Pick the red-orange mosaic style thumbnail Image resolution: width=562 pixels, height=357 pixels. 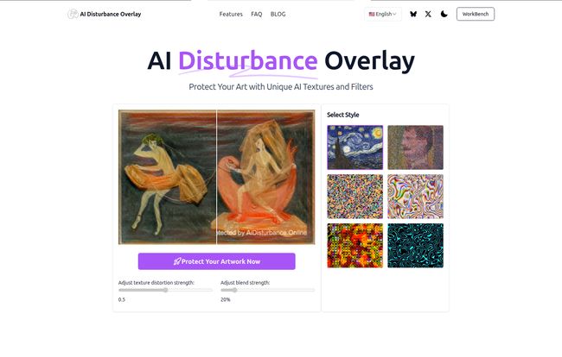point(354,246)
